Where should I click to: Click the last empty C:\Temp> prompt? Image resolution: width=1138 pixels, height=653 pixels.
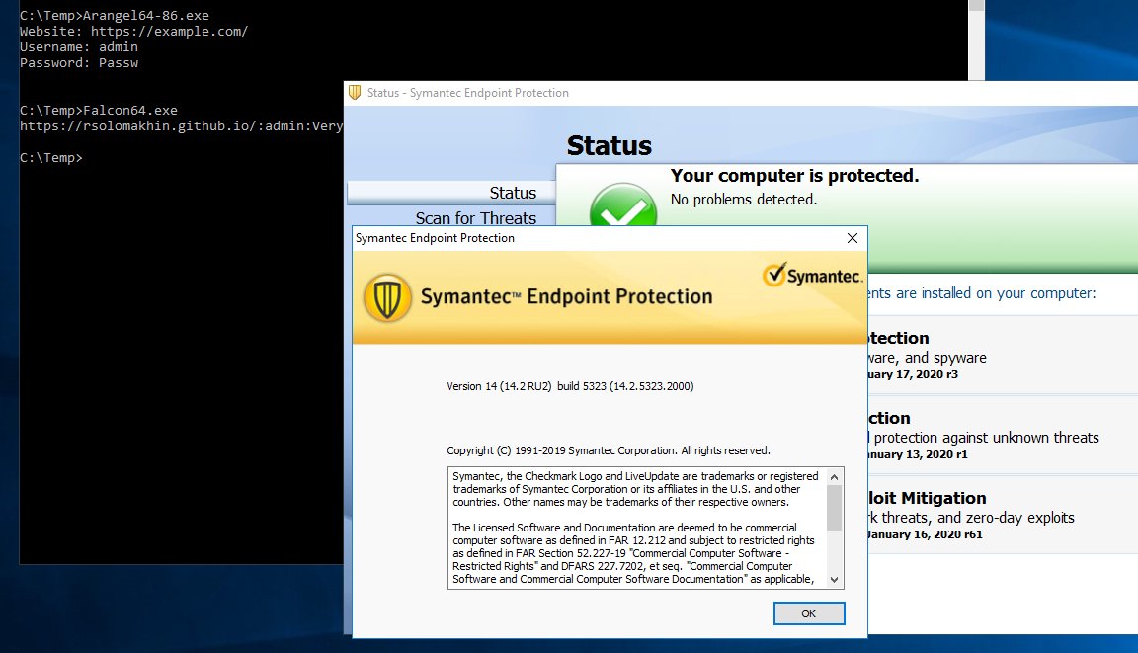click(50, 157)
